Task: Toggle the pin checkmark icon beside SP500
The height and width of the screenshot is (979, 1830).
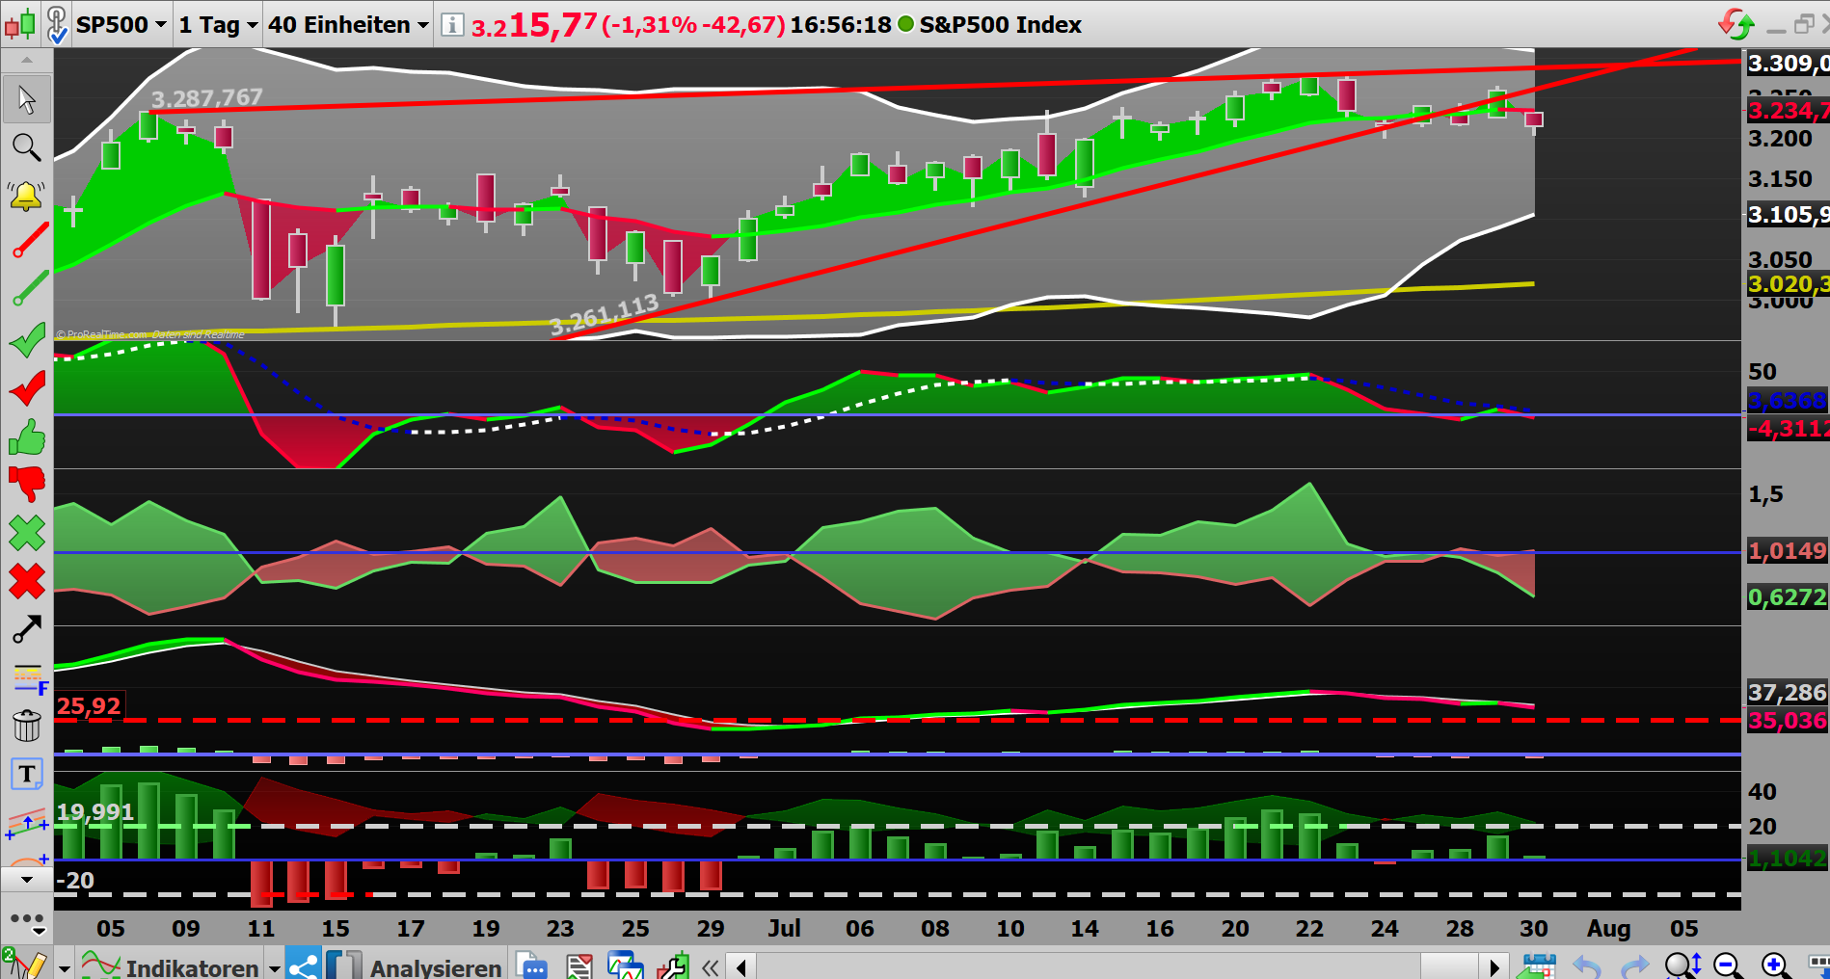Action: pos(57,25)
